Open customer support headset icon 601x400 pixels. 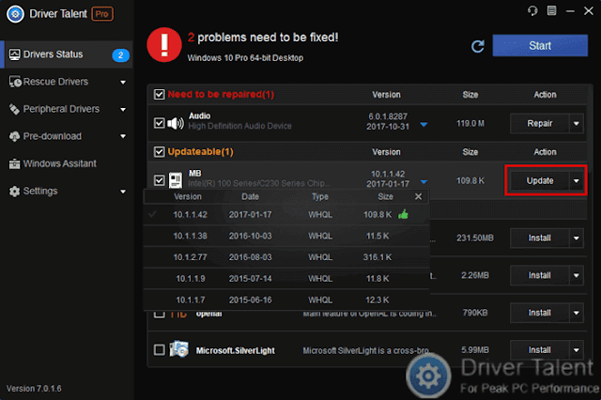(x=532, y=10)
